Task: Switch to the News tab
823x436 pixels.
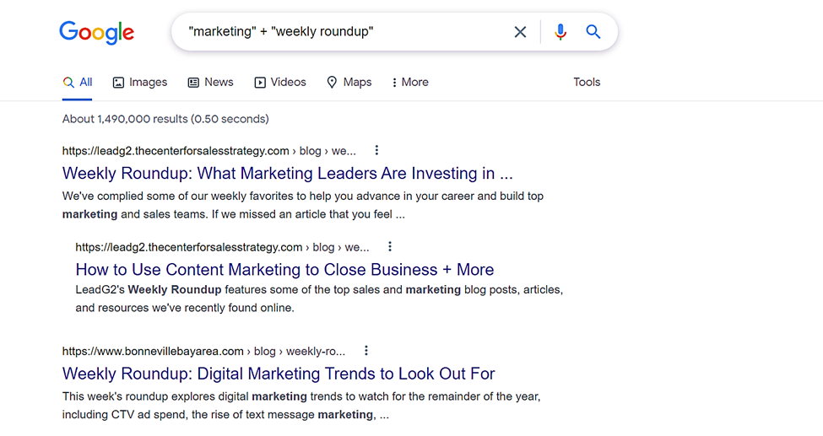Action: click(210, 83)
